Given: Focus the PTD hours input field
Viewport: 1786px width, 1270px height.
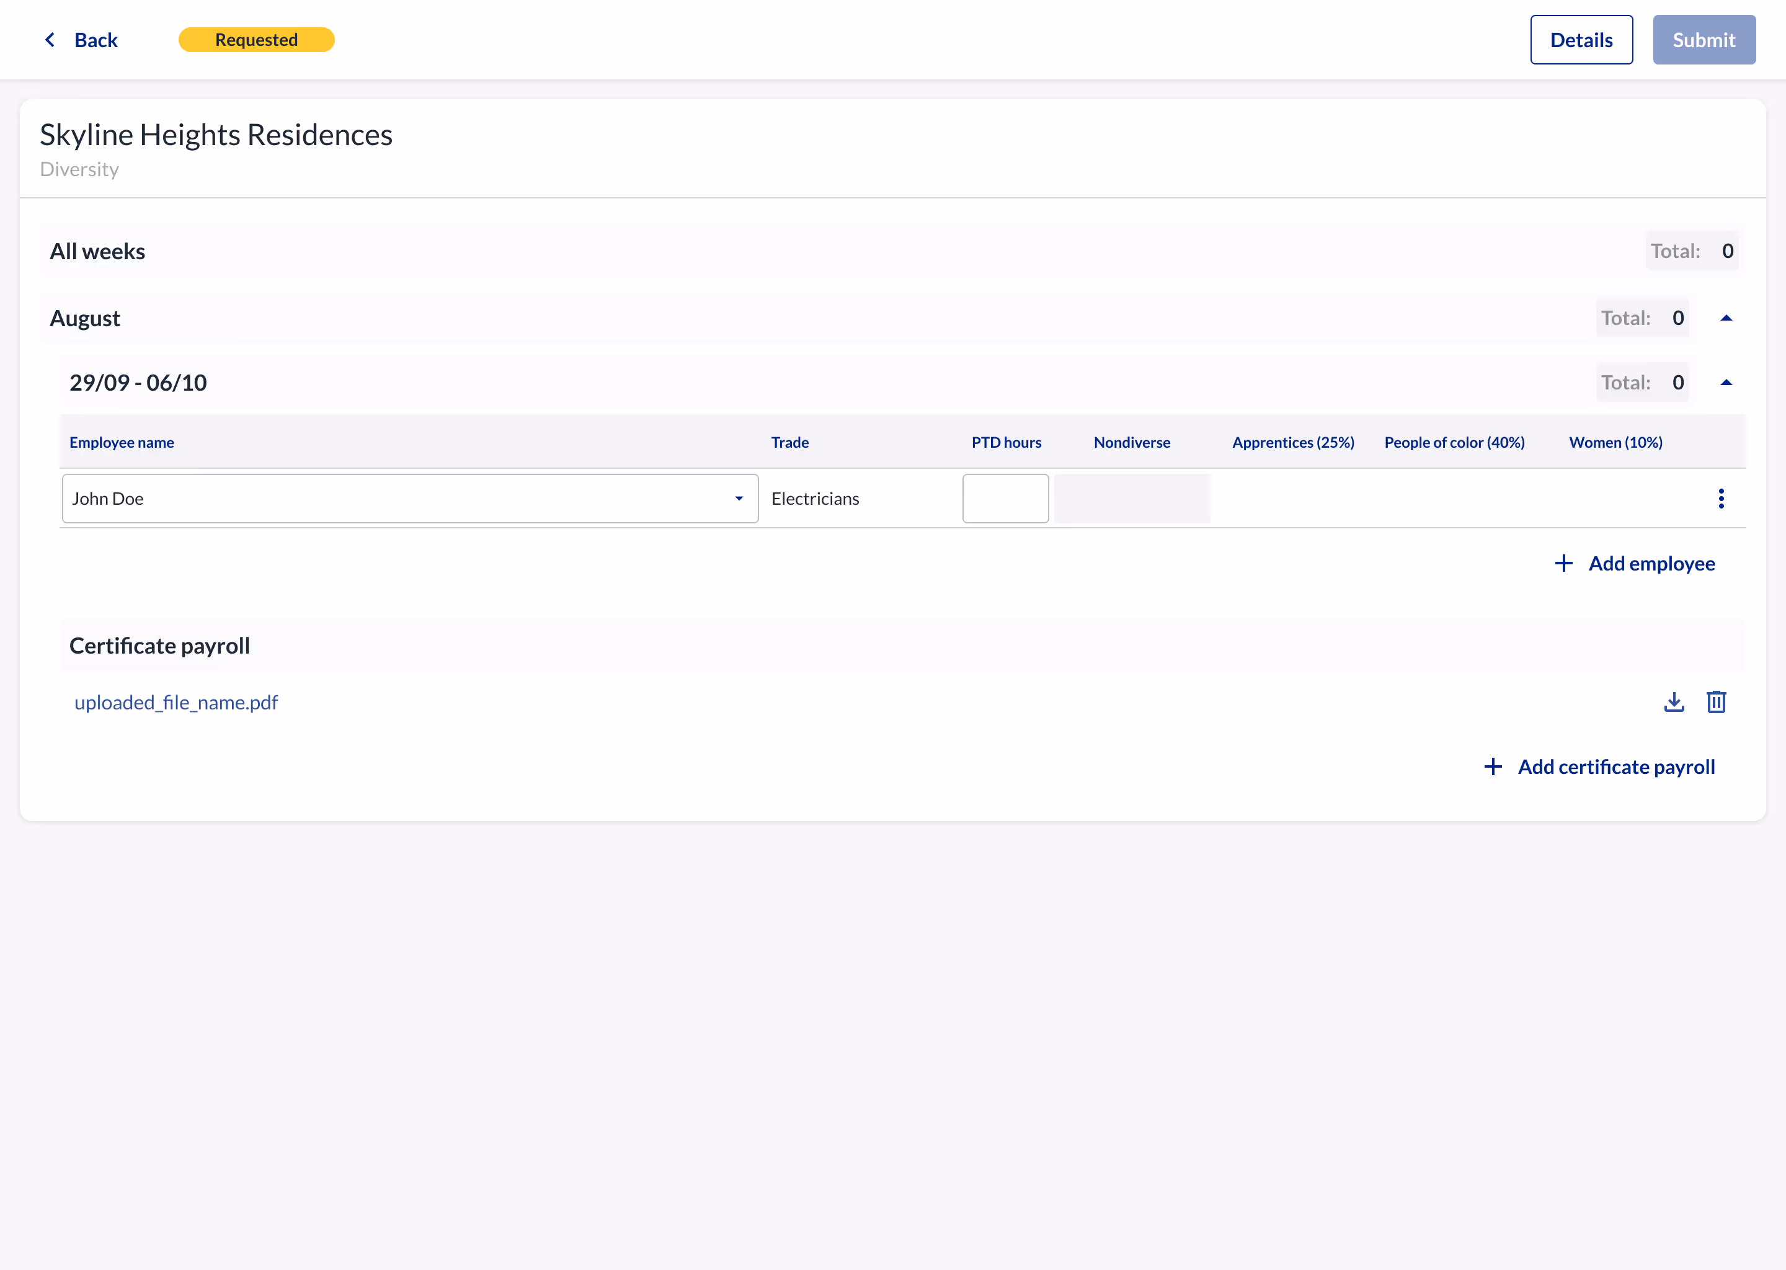Looking at the screenshot, I should [x=1005, y=498].
